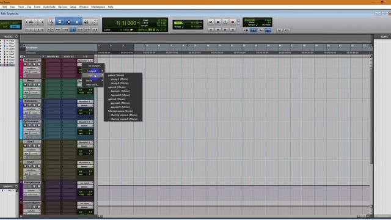Open the Grid value dropdown
This screenshot has width=391, height=220.
201,23
